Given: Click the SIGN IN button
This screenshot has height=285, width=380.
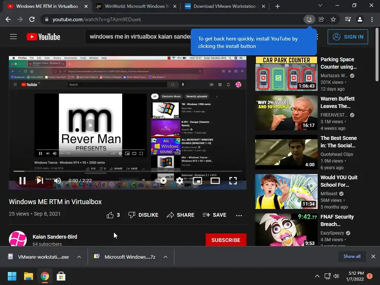Looking at the screenshot, I should [x=348, y=37].
